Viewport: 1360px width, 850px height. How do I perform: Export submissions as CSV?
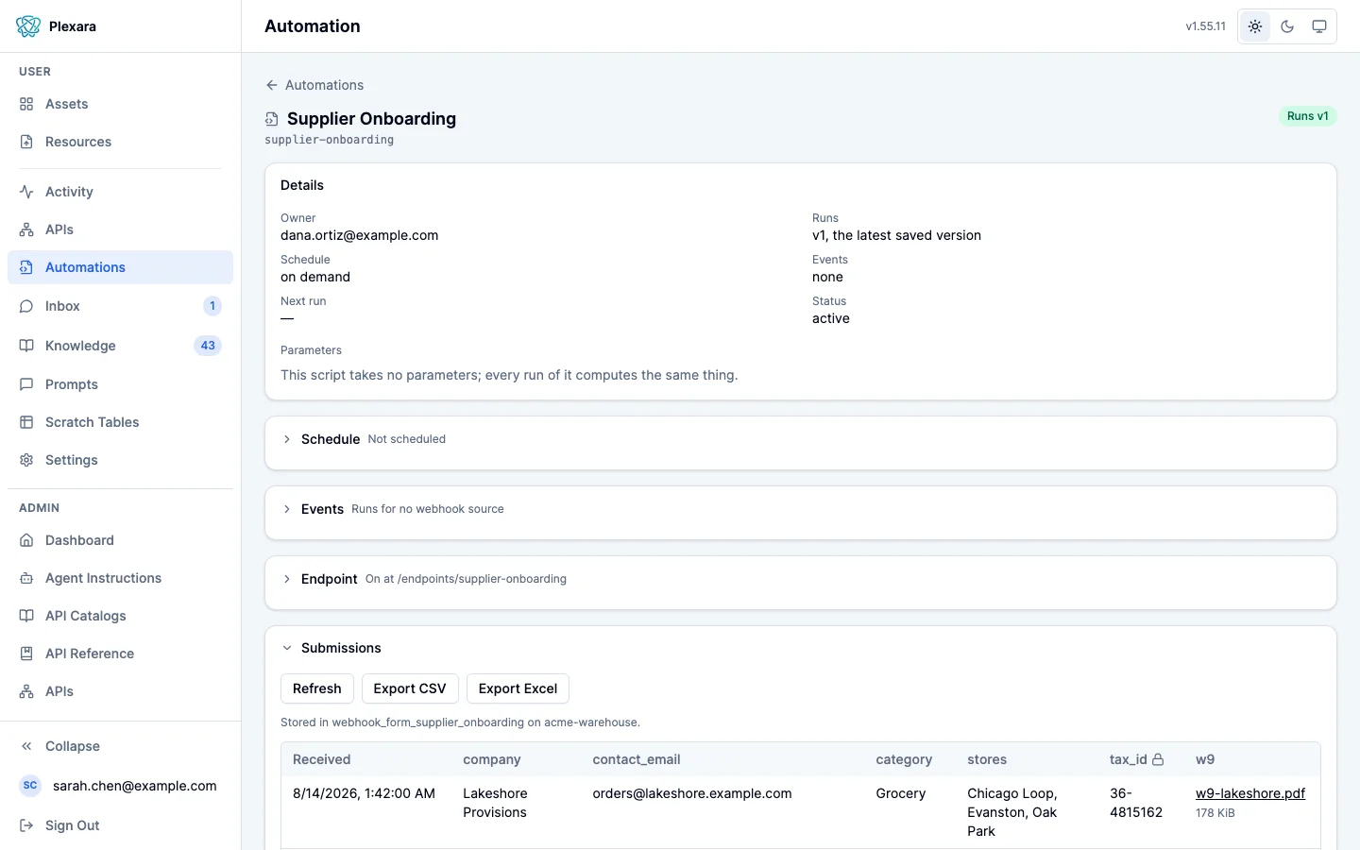(x=410, y=688)
